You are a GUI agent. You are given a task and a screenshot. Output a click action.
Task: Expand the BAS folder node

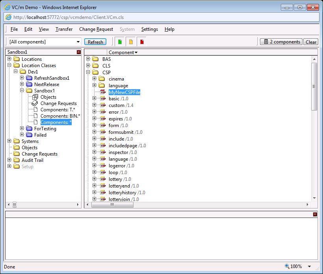tap(88, 59)
